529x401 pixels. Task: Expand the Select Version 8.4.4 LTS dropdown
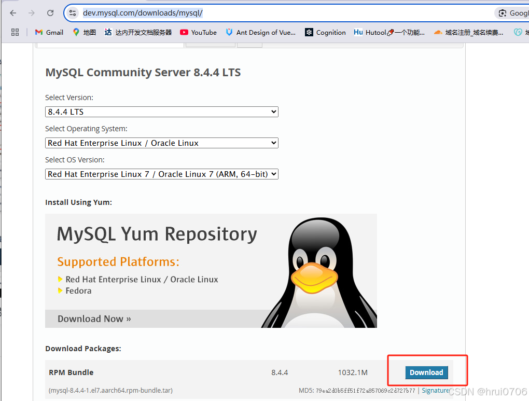pos(162,112)
